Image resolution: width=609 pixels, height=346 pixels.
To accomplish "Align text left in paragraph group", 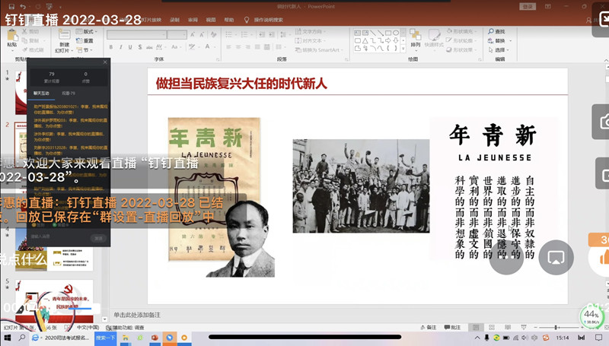I will pyautogui.click(x=228, y=47).
